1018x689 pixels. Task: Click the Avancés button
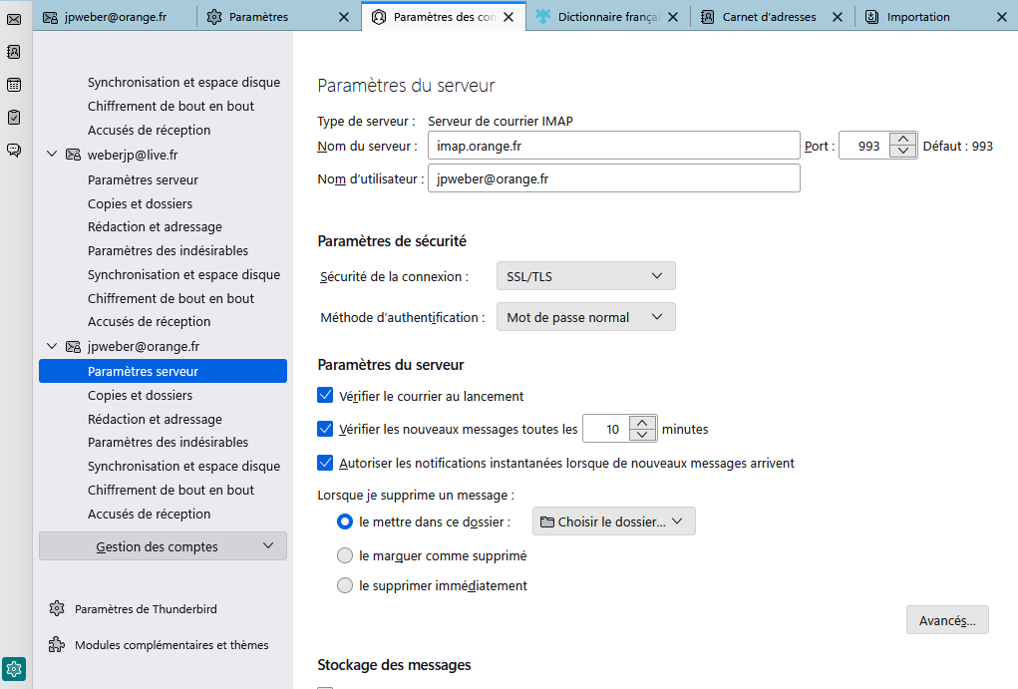[x=946, y=620]
